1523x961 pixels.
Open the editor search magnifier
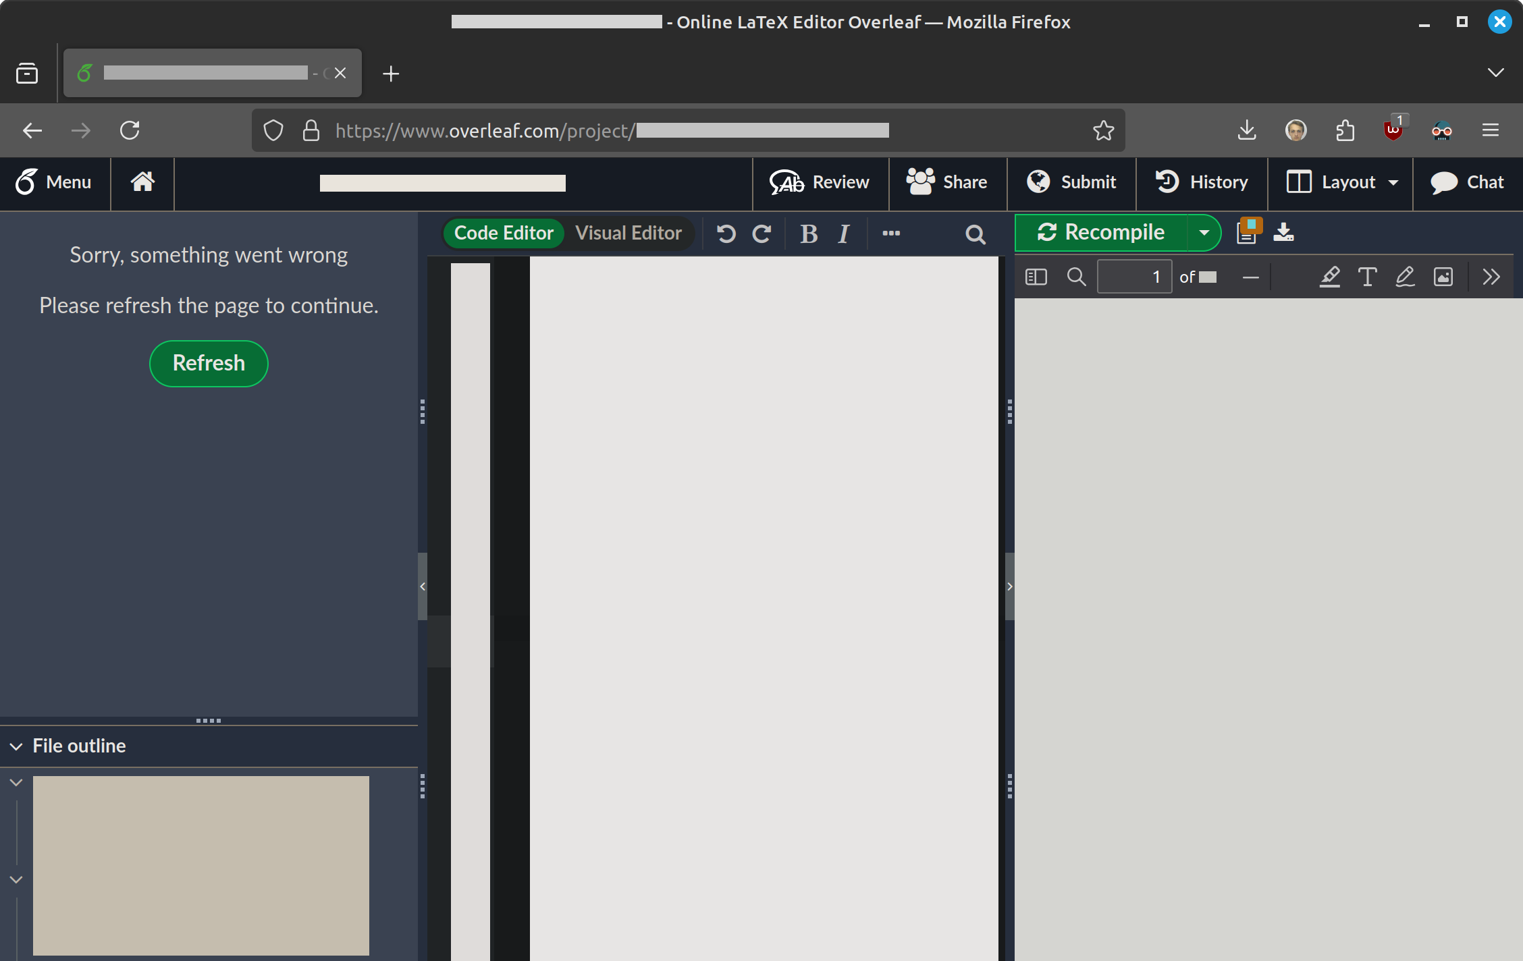pyautogui.click(x=975, y=234)
